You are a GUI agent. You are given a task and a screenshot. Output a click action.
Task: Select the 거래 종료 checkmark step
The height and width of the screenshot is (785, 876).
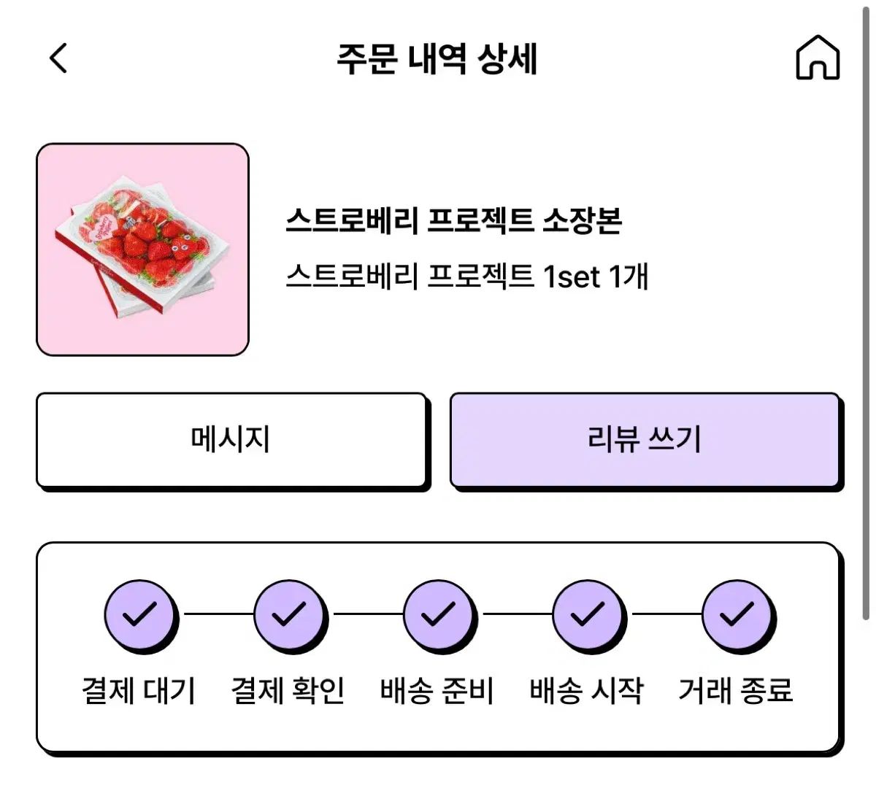737,615
